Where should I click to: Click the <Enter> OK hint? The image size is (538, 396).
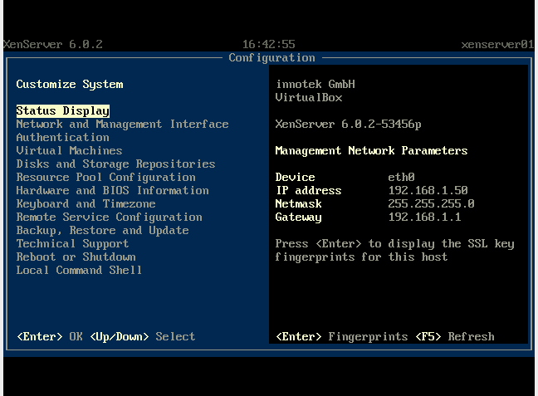click(49, 336)
